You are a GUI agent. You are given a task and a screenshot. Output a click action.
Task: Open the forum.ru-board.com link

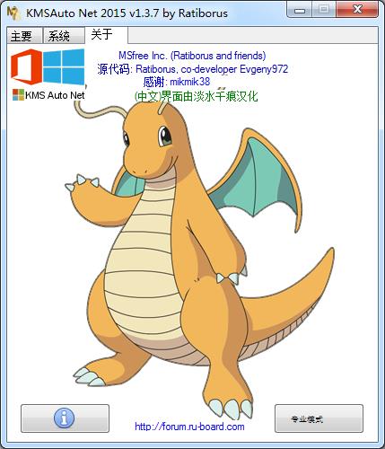click(x=189, y=427)
